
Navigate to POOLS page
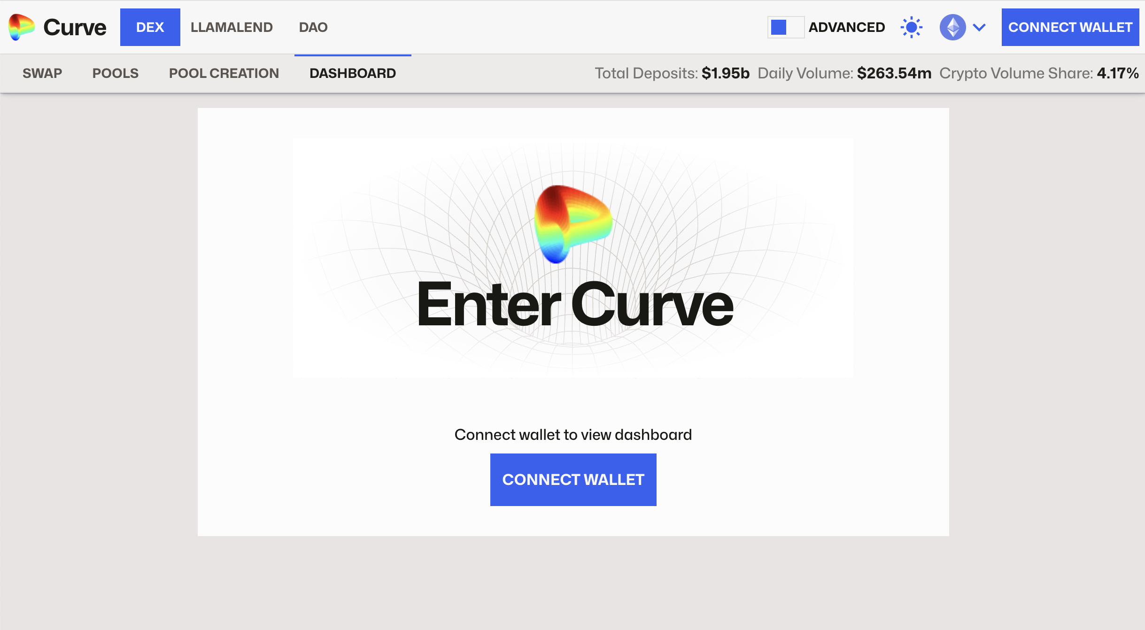pos(116,73)
